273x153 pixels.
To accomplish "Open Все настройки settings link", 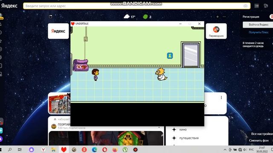I will point(261,134).
